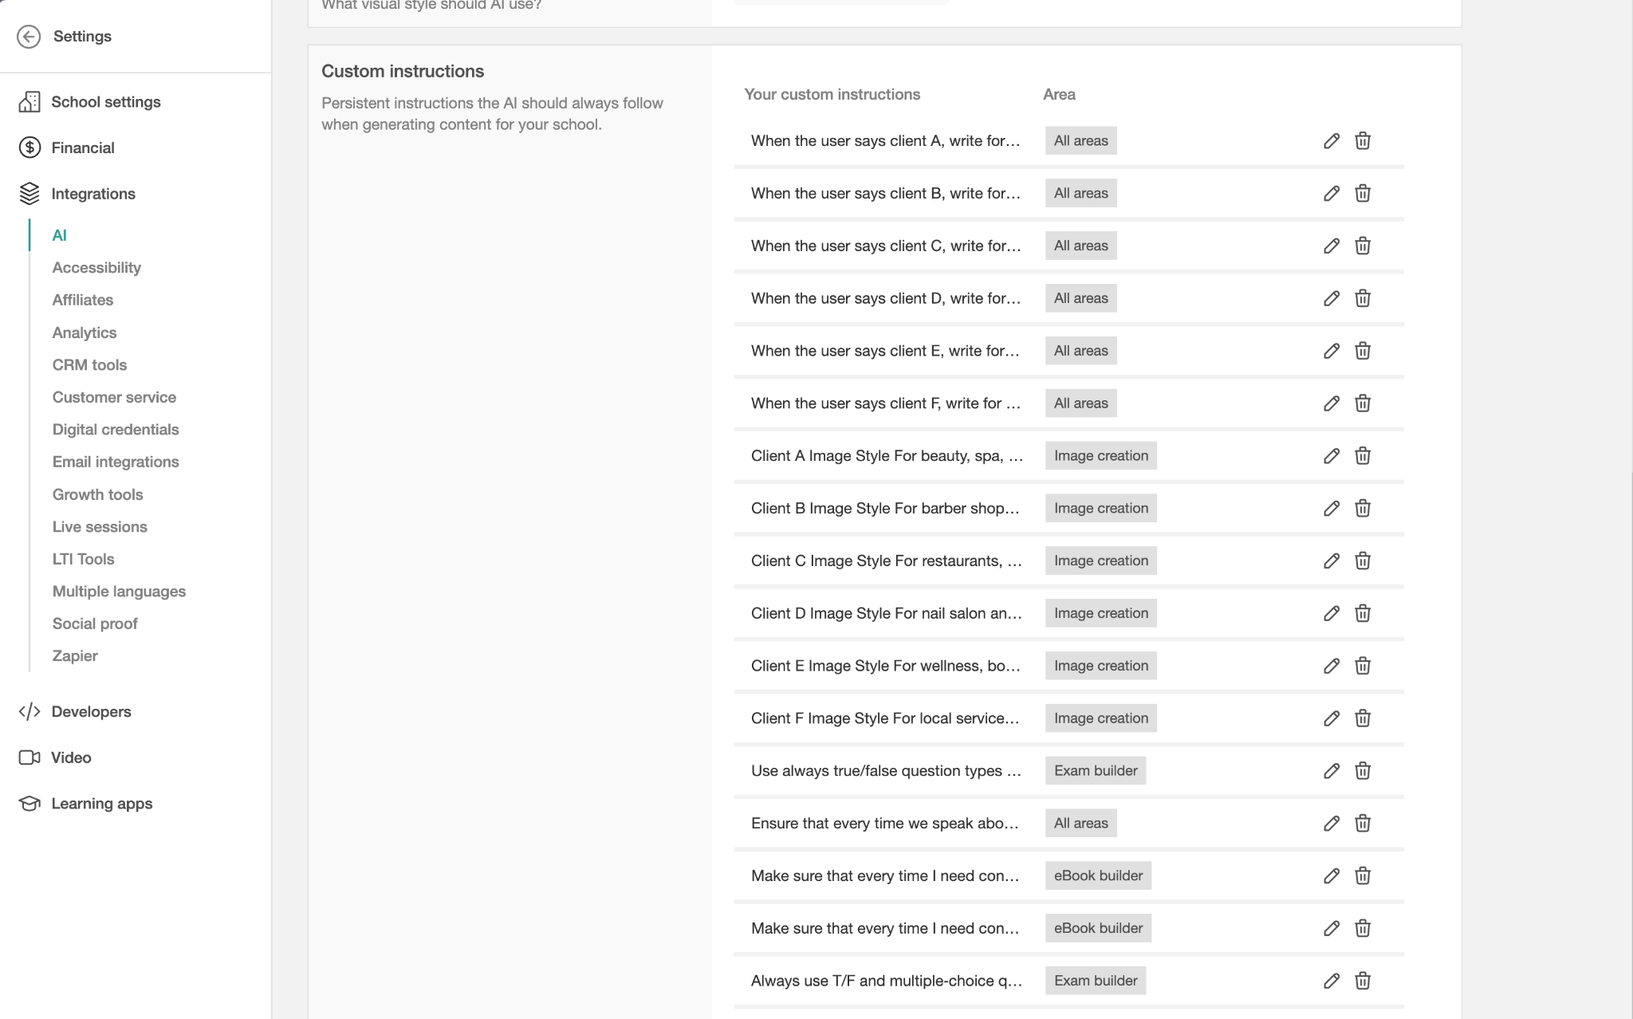The image size is (1633, 1019).
Task: Open Zapier integration page
Action: click(x=75, y=656)
